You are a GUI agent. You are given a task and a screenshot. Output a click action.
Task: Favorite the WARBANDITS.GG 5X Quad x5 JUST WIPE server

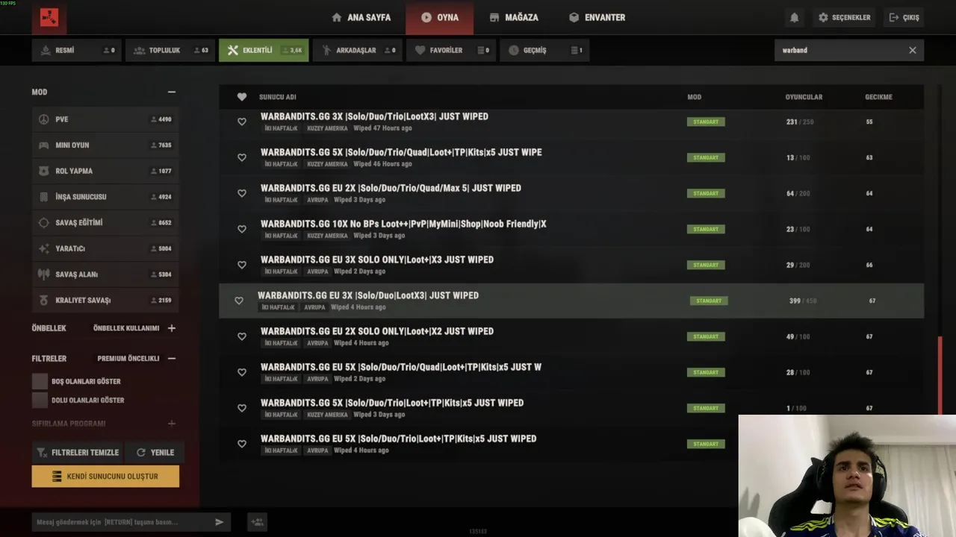[242, 157]
